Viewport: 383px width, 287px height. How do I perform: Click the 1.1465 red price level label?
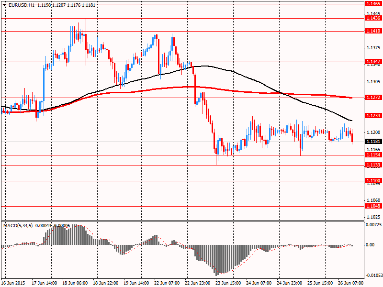(x=373, y=4)
